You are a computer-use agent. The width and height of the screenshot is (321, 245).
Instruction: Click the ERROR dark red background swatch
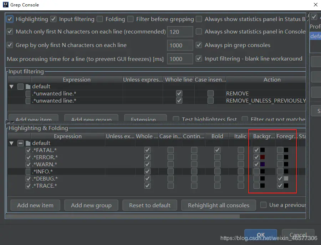(263, 157)
